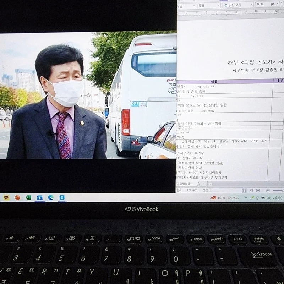The height and width of the screenshot is (284, 284).
Task: Click the line 행정대학원 졸업 (행정학 석사)
Action: [201, 163]
